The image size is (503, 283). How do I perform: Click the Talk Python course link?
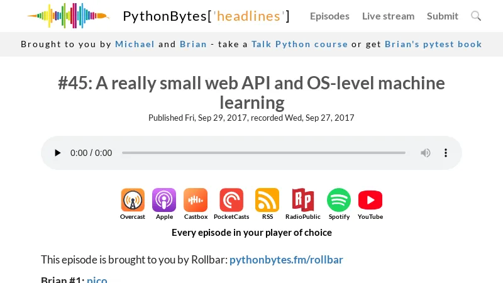click(299, 44)
